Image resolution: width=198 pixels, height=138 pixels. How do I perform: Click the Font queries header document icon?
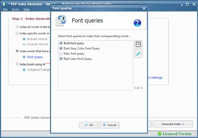tap(61, 21)
